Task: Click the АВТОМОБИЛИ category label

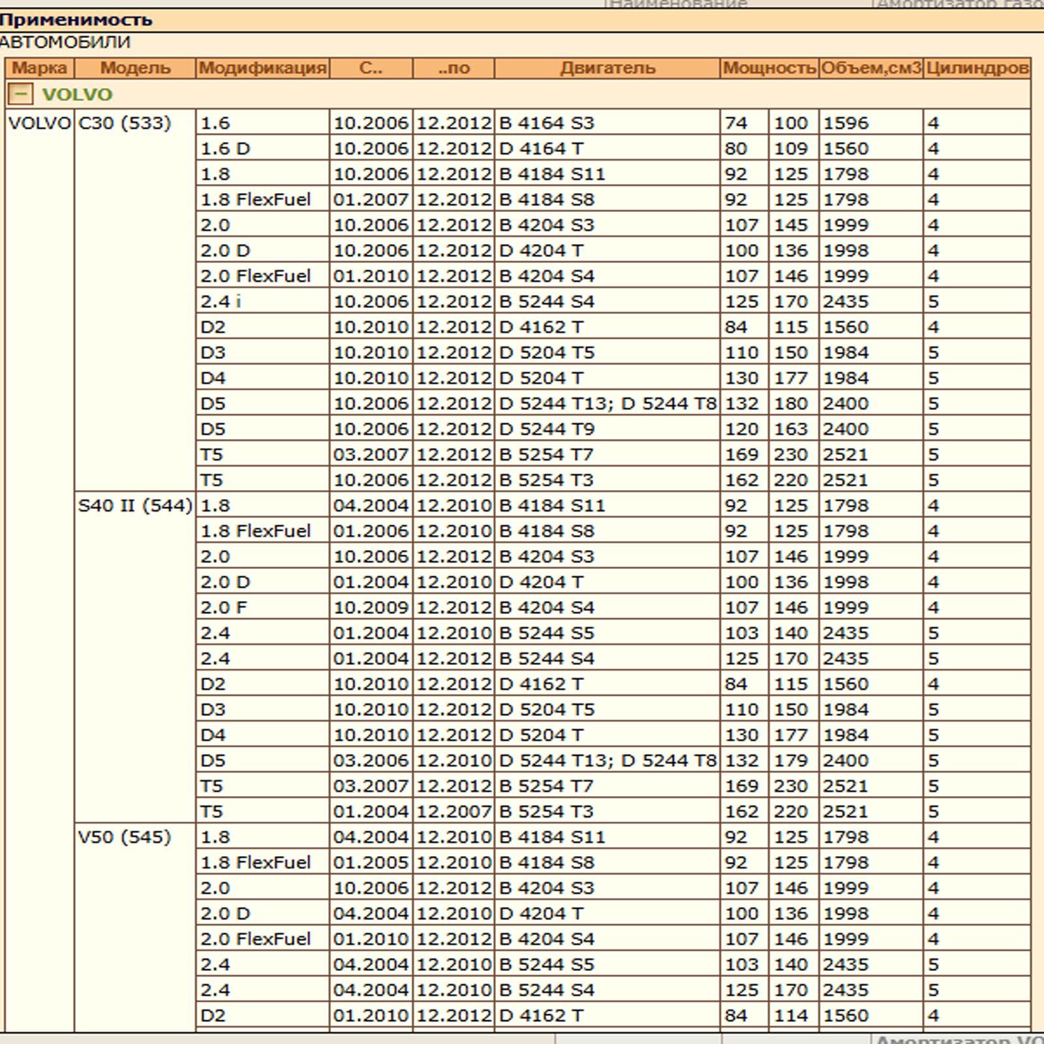Action: pos(65,42)
